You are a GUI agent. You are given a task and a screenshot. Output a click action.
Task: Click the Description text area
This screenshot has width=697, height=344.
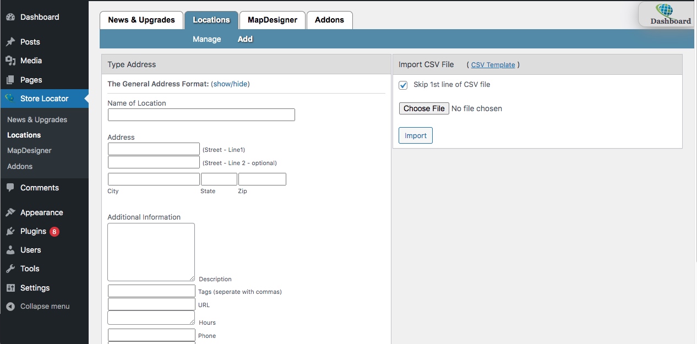151,252
